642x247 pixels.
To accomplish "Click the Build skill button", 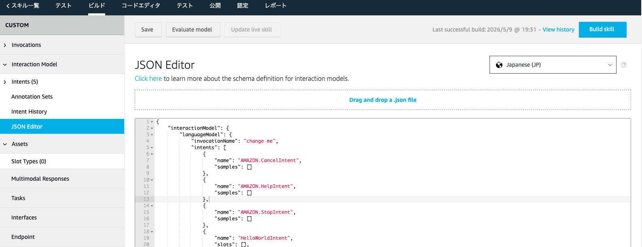I will point(602,29).
